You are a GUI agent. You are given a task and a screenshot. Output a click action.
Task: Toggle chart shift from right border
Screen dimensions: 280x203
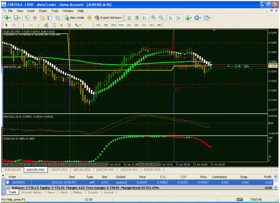click(178, 18)
